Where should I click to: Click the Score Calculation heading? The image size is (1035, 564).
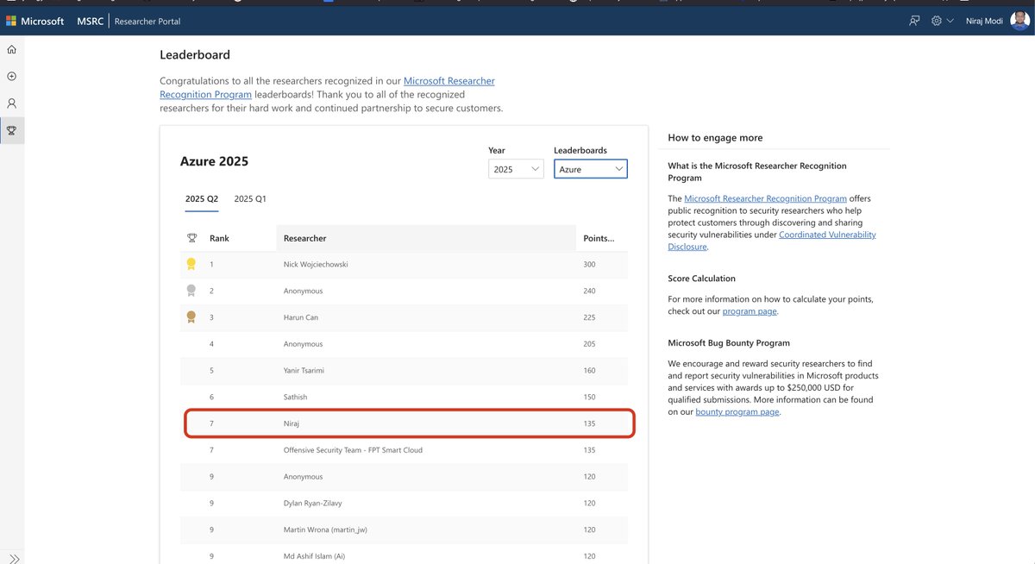click(701, 279)
